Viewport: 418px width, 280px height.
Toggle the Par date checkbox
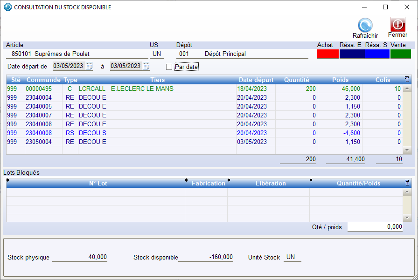click(169, 67)
